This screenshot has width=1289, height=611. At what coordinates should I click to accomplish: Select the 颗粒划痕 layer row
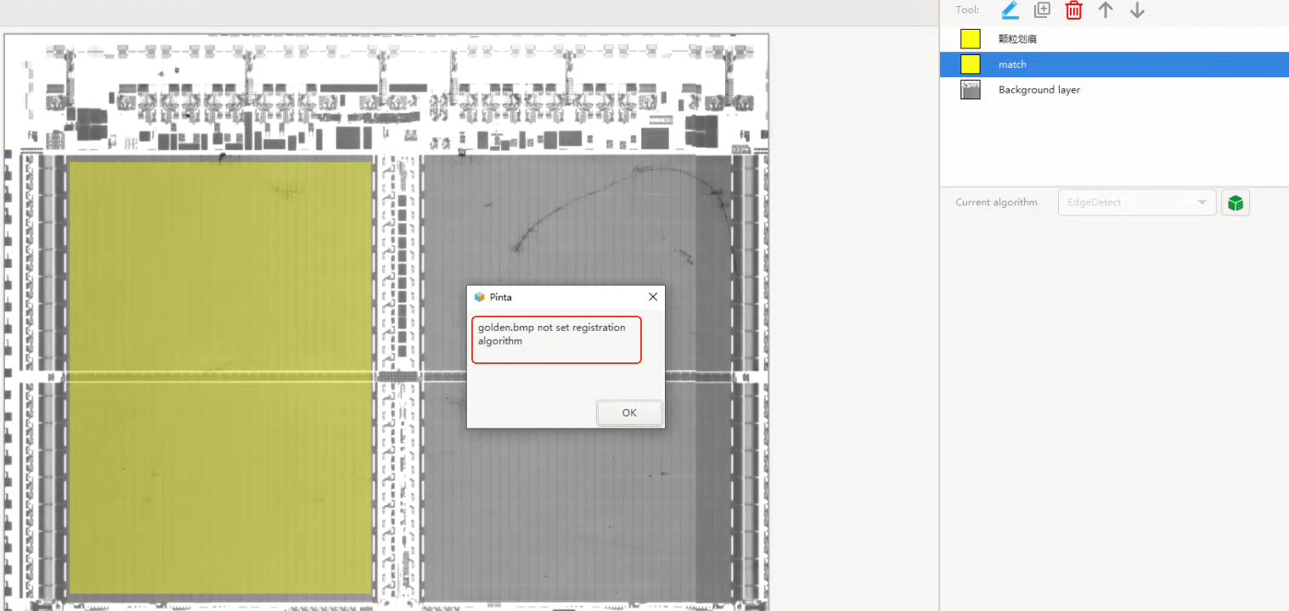click(x=1114, y=39)
